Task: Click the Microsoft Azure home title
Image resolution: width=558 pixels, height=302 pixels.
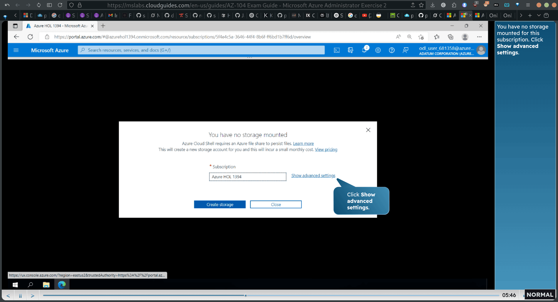Action: tap(50, 50)
